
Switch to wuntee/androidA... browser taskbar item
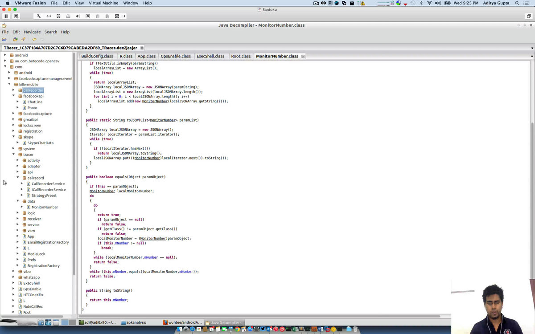[182, 322]
